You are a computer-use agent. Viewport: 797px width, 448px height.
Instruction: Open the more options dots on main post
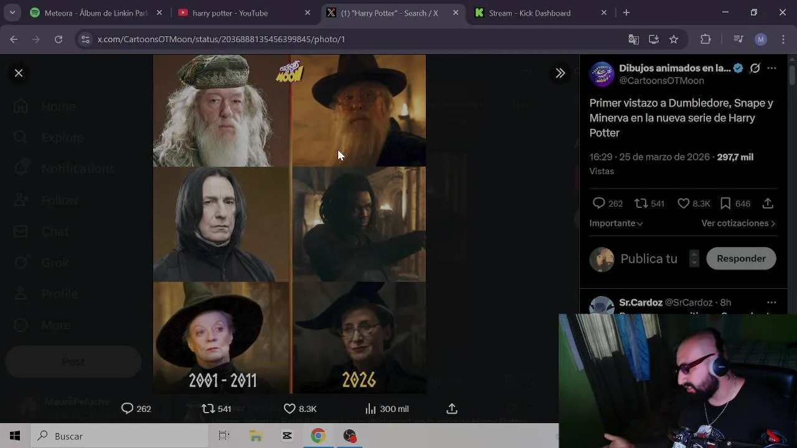(x=771, y=68)
